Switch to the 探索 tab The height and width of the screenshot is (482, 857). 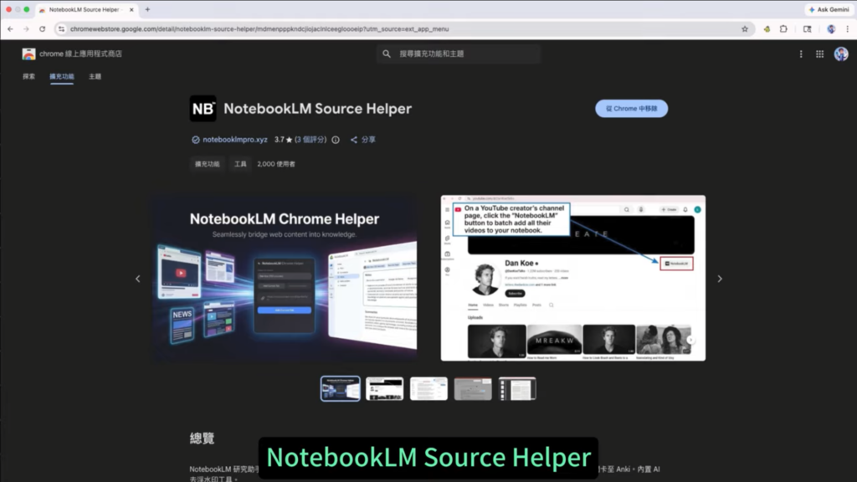(29, 76)
